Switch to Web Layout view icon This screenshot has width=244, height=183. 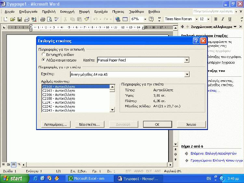click(8, 164)
